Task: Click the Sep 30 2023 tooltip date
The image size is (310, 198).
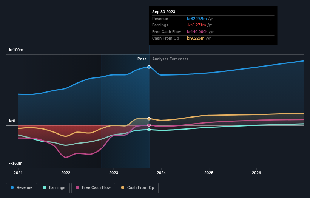Action: 163,12
